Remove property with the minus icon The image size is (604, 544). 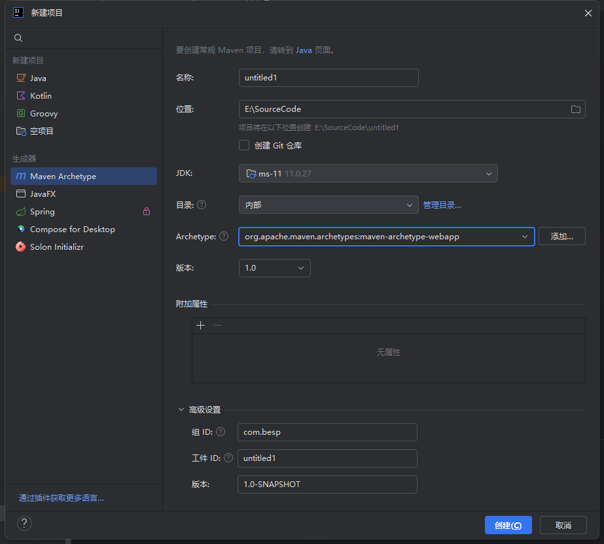tap(218, 326)
